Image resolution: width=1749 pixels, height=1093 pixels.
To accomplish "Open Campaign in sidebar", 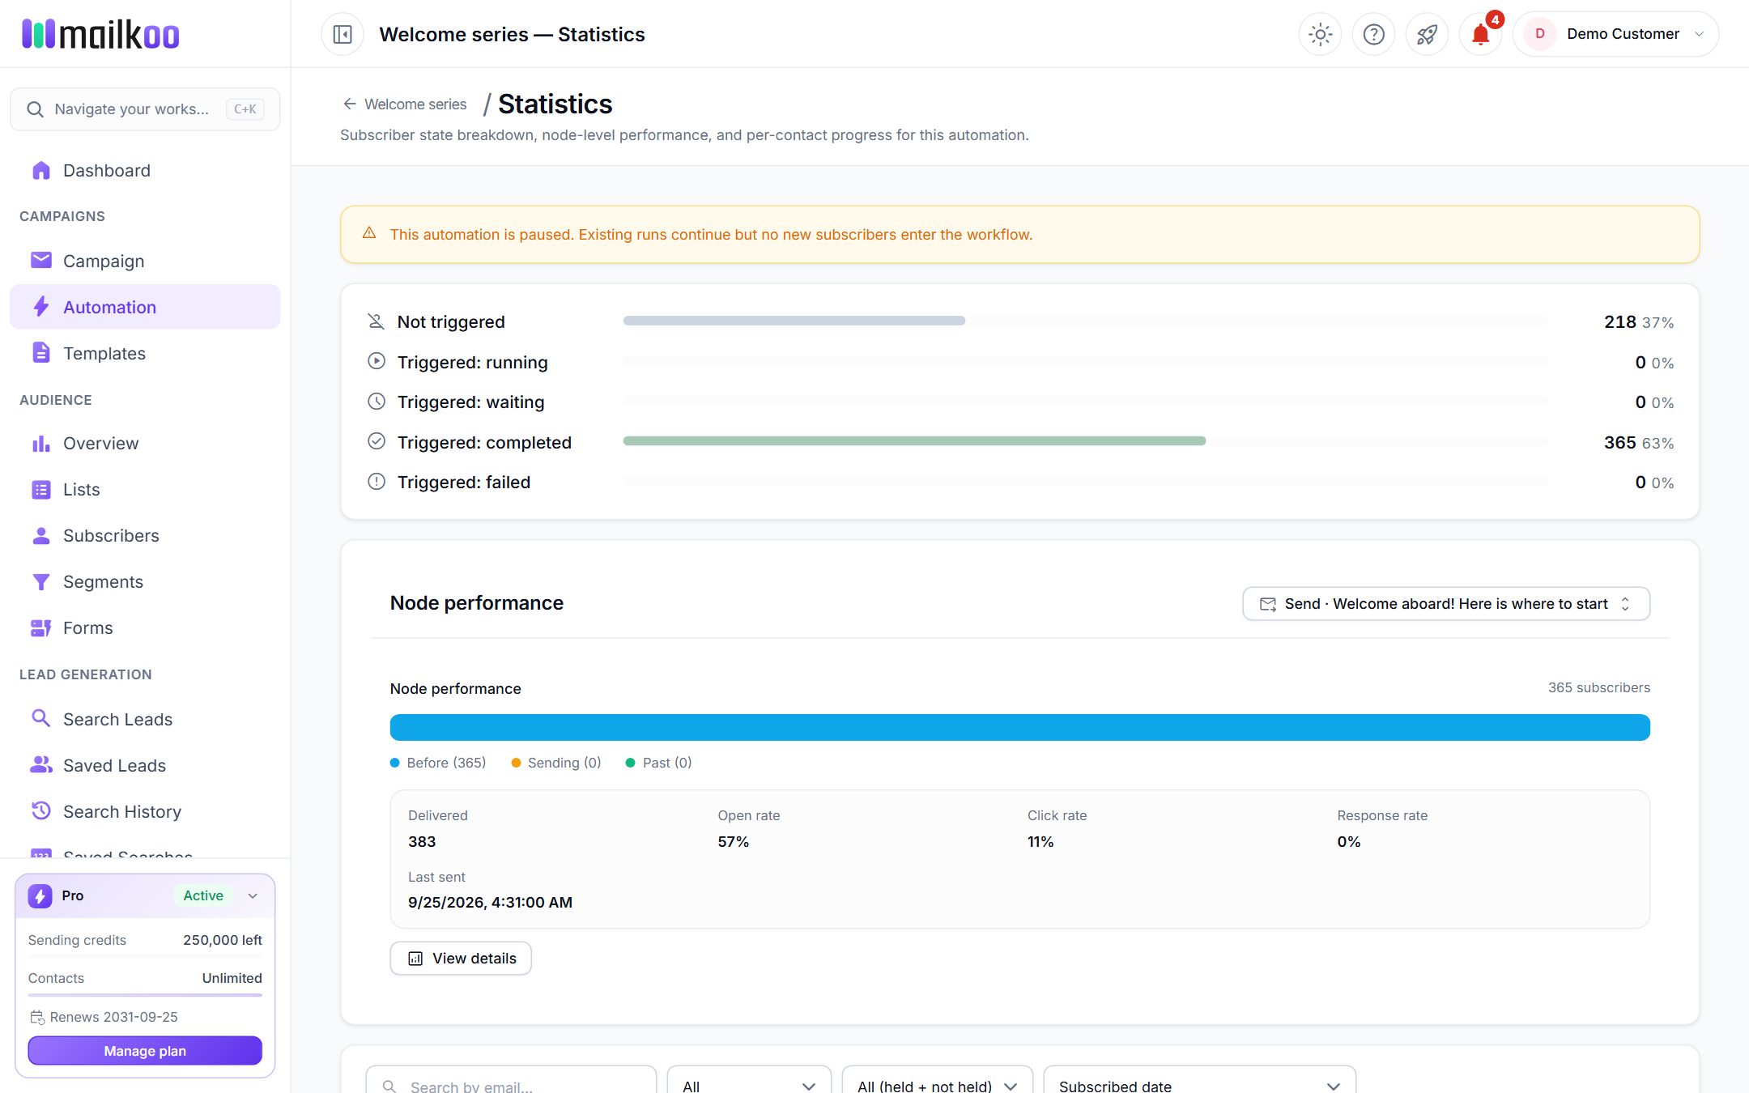I will tap(145, 261).
